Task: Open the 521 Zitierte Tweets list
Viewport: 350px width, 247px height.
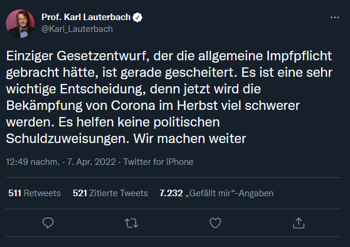Action: point(111,193)
